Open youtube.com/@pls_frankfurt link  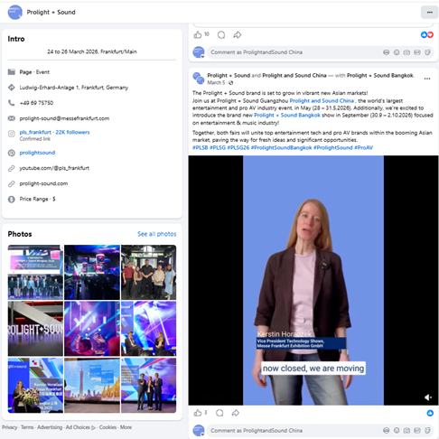click(54, 168)
